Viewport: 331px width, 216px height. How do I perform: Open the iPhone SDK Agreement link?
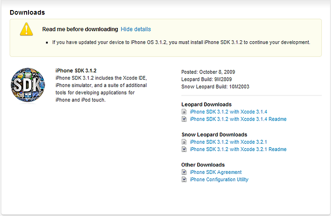pyautogui.click(x=216, y=172)
